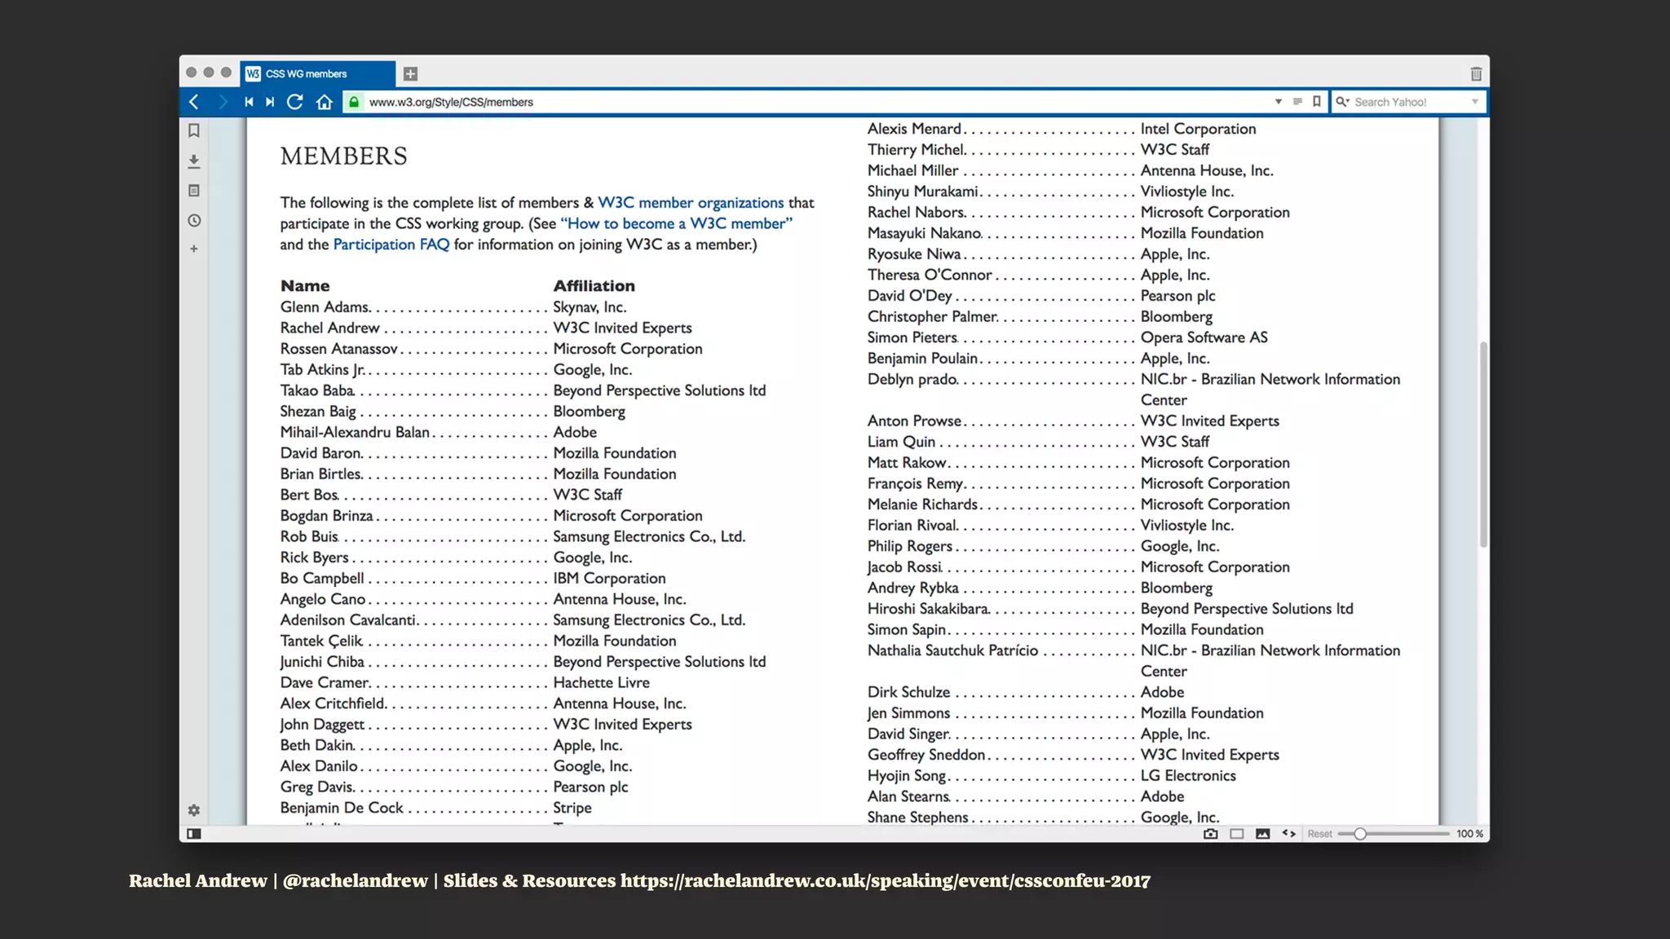Image resolution: width=1670 pixels, height=939 pixels.
Task: Open the Bookmarks side panel
Action: click(194, 130)
